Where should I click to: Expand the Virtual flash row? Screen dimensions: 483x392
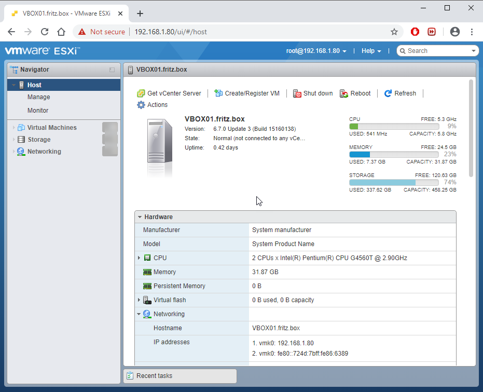click(139, 300)
